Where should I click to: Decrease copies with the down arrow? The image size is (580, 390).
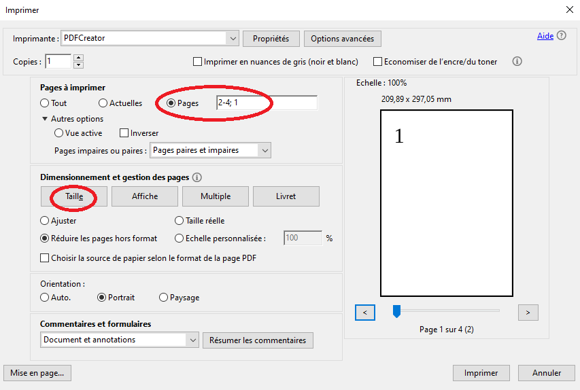(78, 65)
